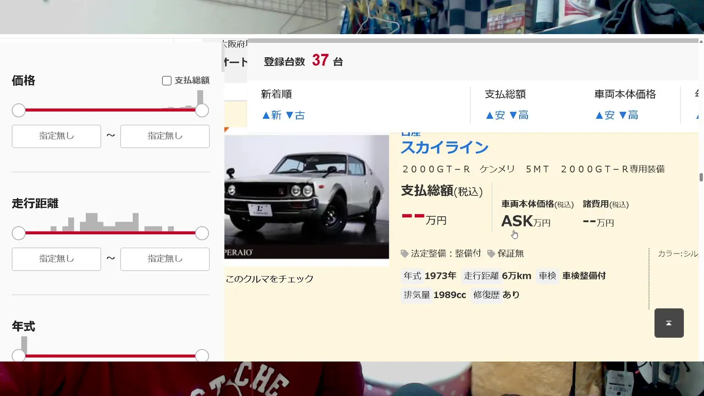Open maximum 価格 指定無し dropdown
The image size is (704, 396).
pyautogui.click(x=165, y=136)
